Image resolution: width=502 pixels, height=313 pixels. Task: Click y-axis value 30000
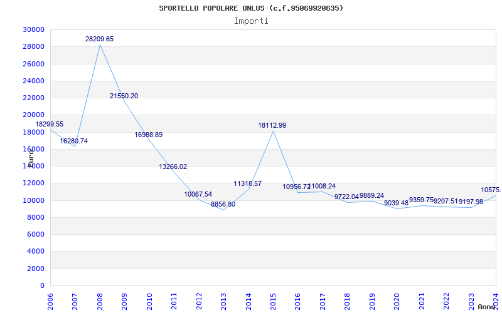point(34,29)
